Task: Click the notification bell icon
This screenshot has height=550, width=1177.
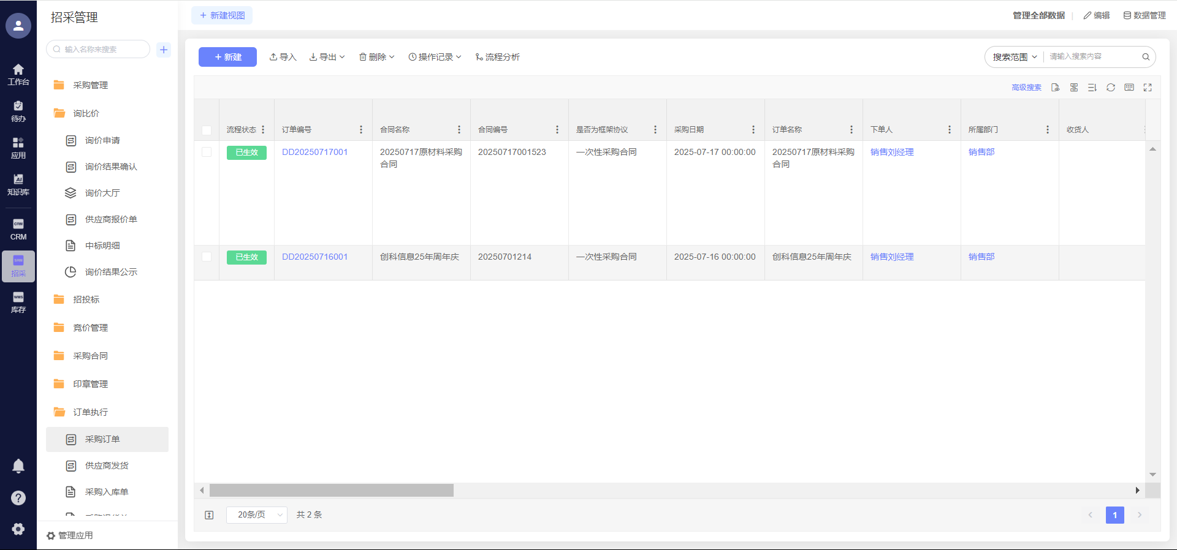Action: [18, 466]
